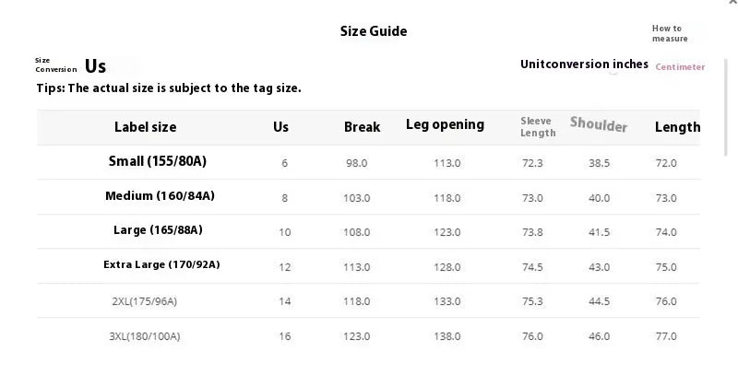Click the Us column header in the table
The height and width of the screenshot is (374, 738).
point(281,127)
